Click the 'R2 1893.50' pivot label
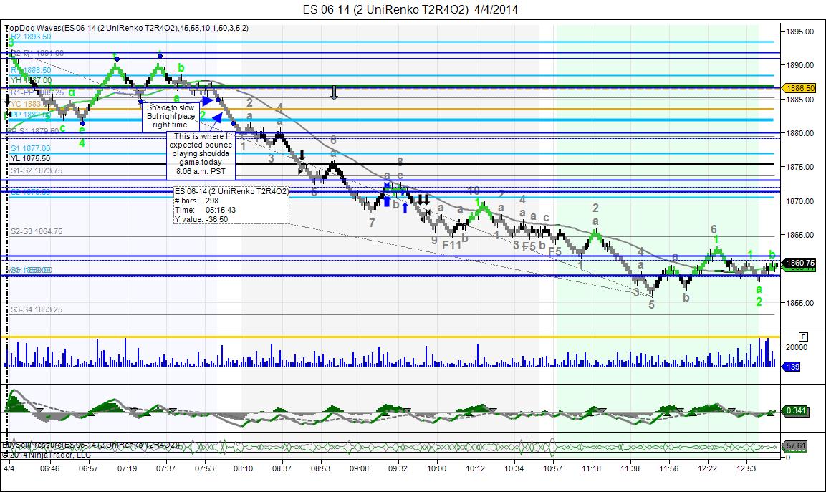 [x=31, y=37]
